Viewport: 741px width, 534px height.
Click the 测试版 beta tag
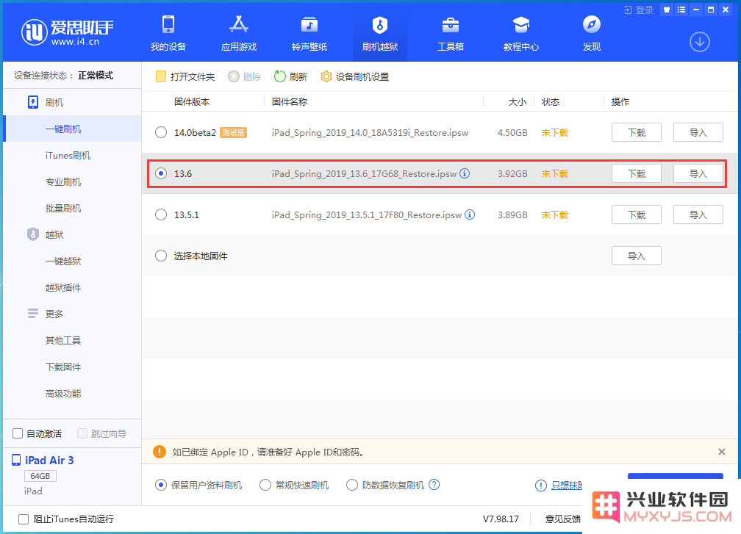point(234,133)
